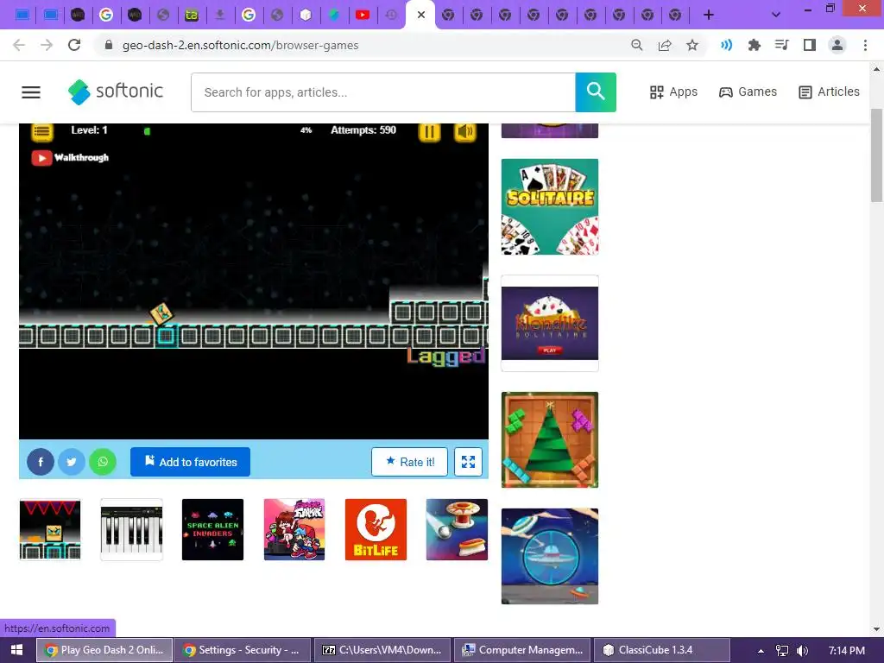Open a new browser tab
Viewport: 884px width, 663px height.
click(709, 15)
